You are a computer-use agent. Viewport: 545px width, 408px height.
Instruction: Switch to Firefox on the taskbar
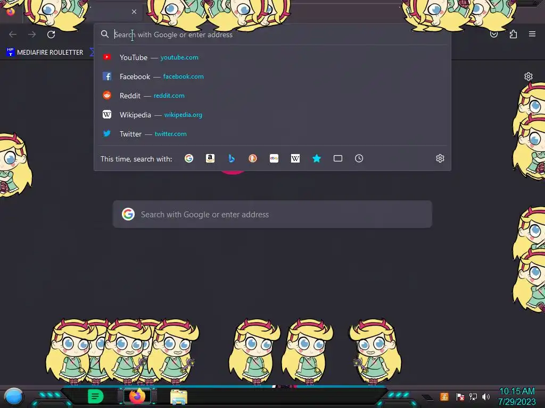tap(137, 396)
